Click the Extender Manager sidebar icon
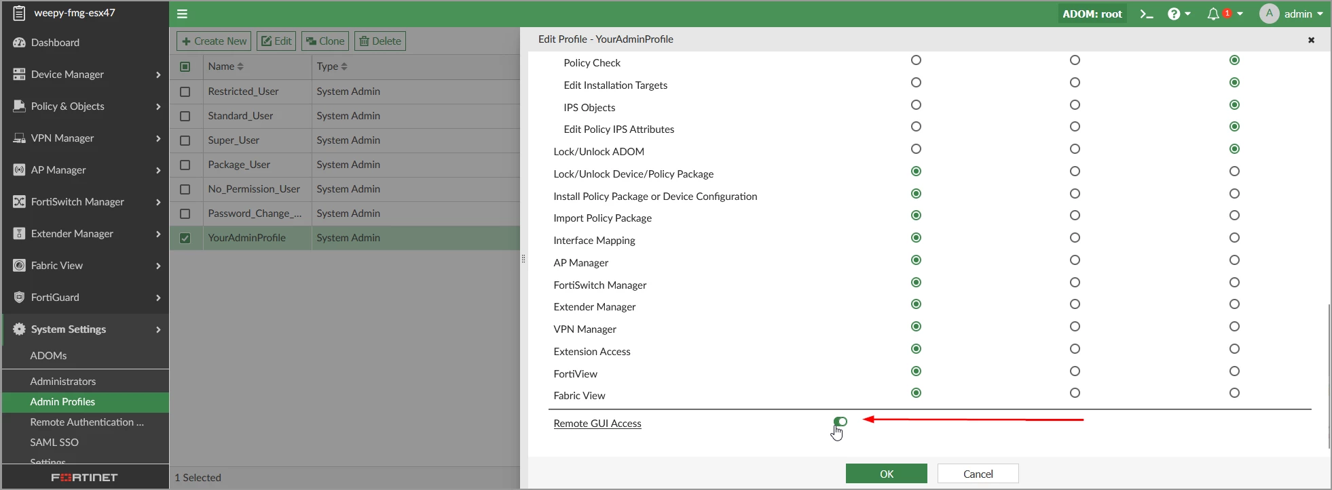The image size is (1332, 490). pos(19,233)
